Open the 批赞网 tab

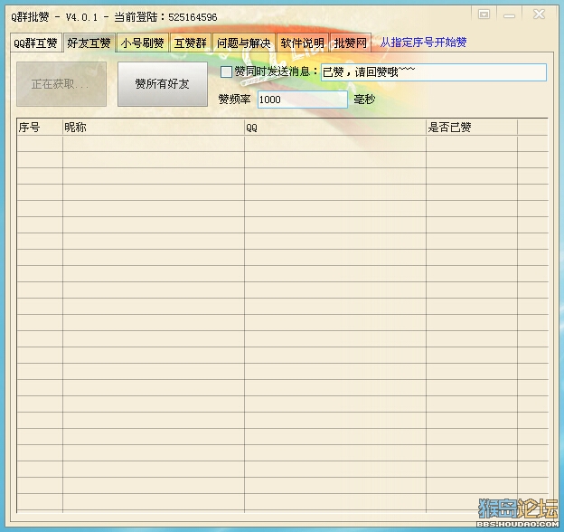tap(351, 43)
